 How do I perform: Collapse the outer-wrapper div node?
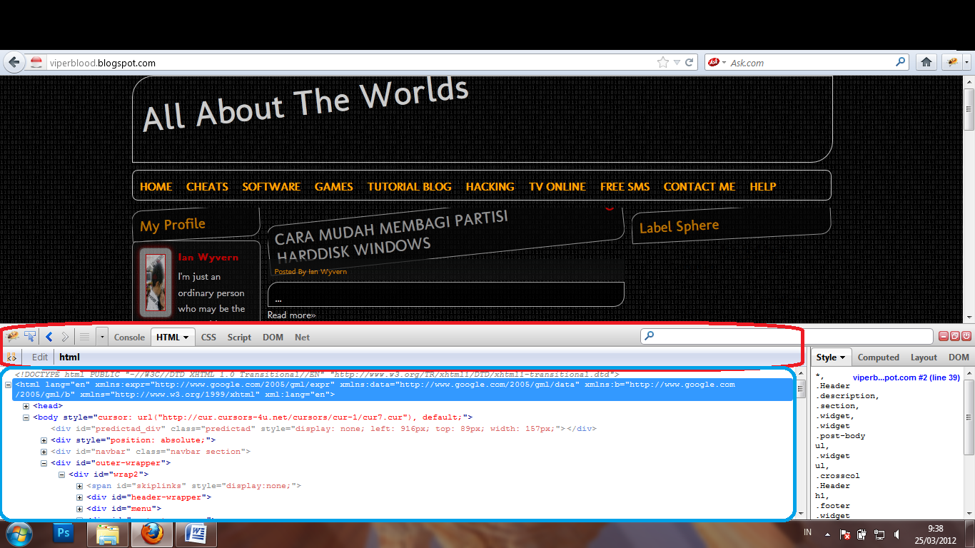tap(43, 462)
